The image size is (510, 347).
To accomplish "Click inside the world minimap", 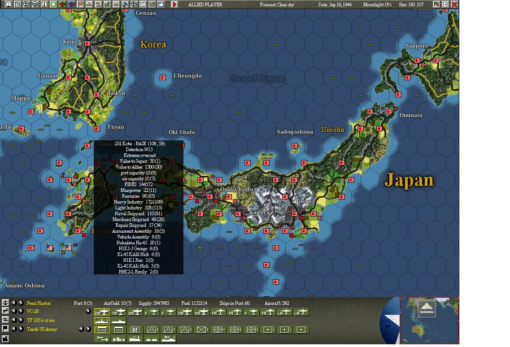I will coord(429,321).
